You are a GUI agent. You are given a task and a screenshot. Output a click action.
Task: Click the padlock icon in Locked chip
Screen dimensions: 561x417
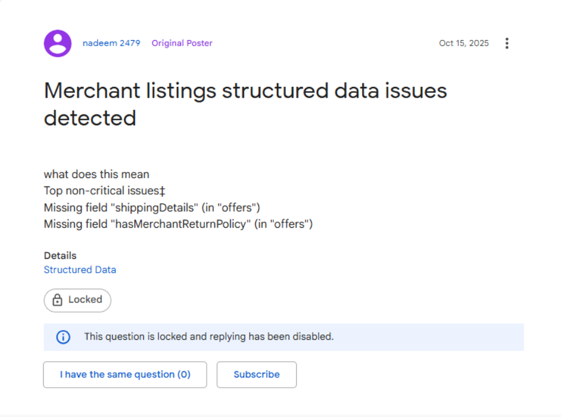[58, 300]
